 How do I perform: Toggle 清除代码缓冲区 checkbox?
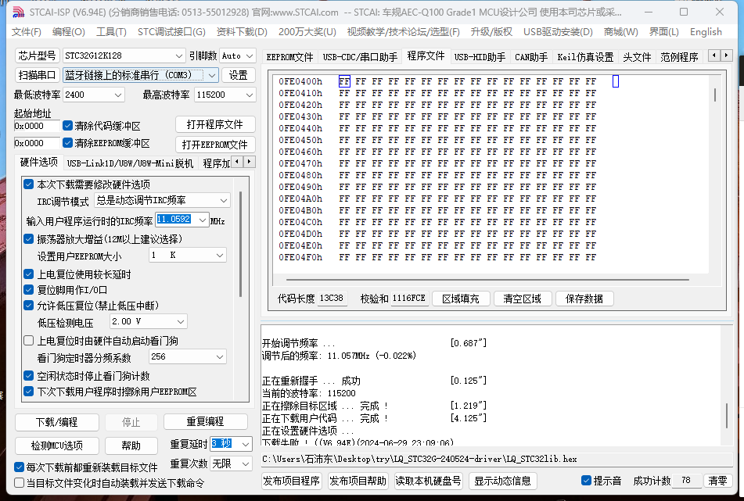(67, 126)
